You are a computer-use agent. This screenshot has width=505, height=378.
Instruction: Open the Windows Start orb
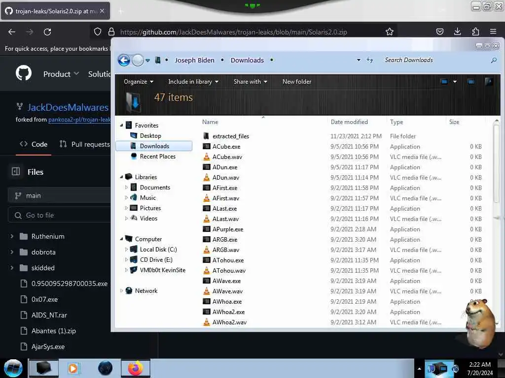(13, 368)
